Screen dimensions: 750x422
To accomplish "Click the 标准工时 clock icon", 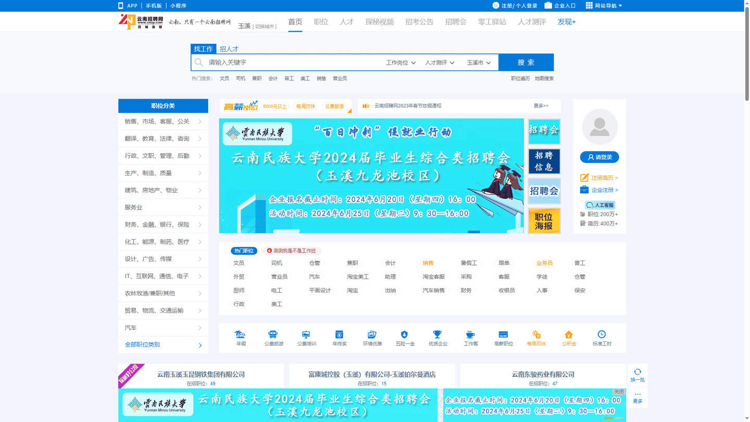I will 602,334.
